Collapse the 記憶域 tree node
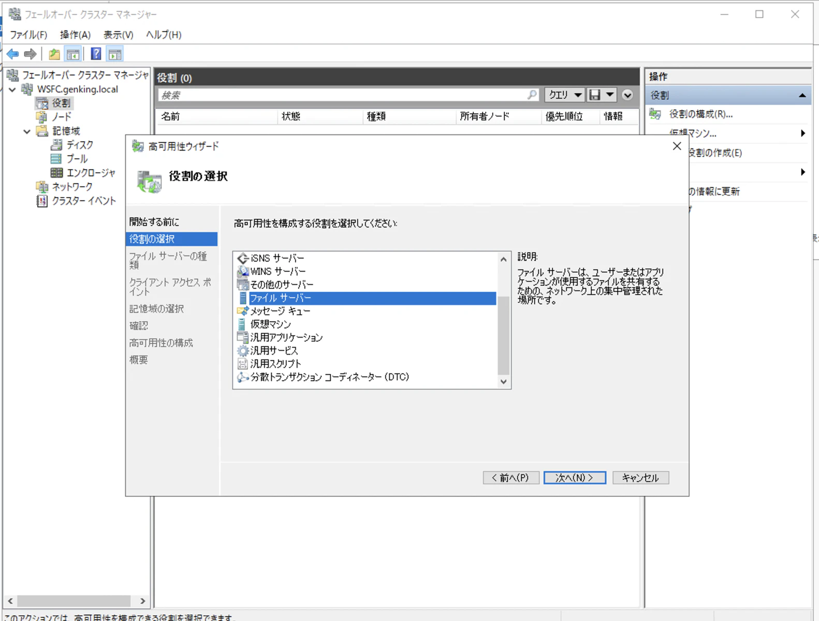The height and width of the screenshot is (621, 819). (x=27, y=131)
